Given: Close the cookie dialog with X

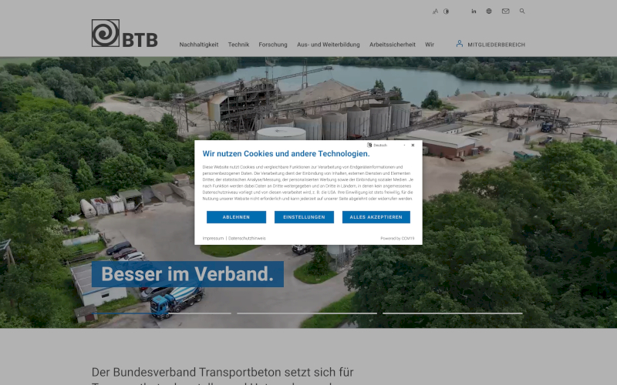Looking at the screenshot, I should (x=413, y=145).
